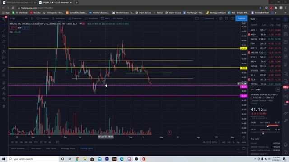Open the Ideas lightbulb icon in right sidebar

[285, 64]
